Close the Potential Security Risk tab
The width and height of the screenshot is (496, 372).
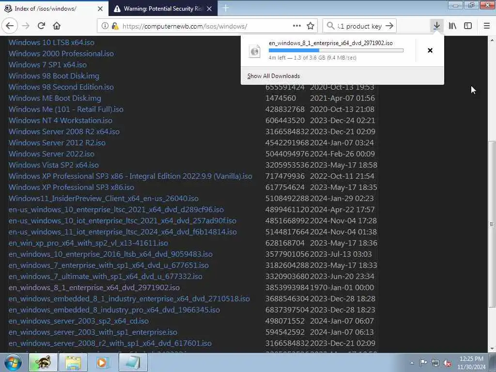coord(209,9)
